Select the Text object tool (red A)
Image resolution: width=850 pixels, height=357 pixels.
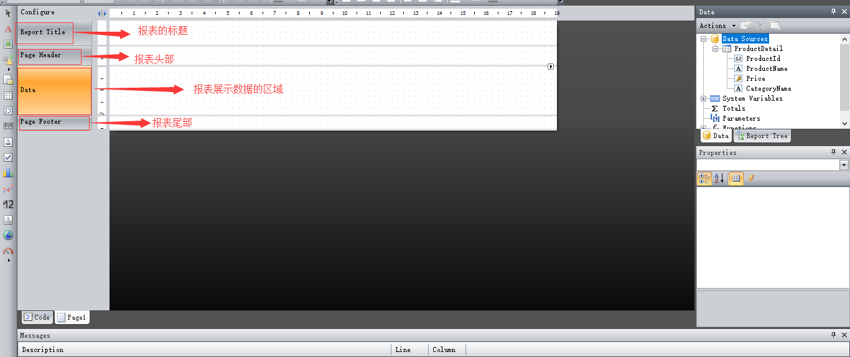coord(8,29)
